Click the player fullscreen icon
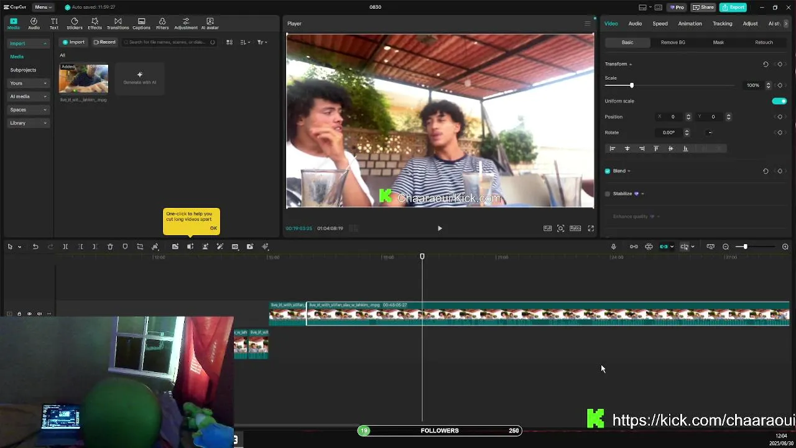Viewport: 796px width, 448px height. (591, 228)
